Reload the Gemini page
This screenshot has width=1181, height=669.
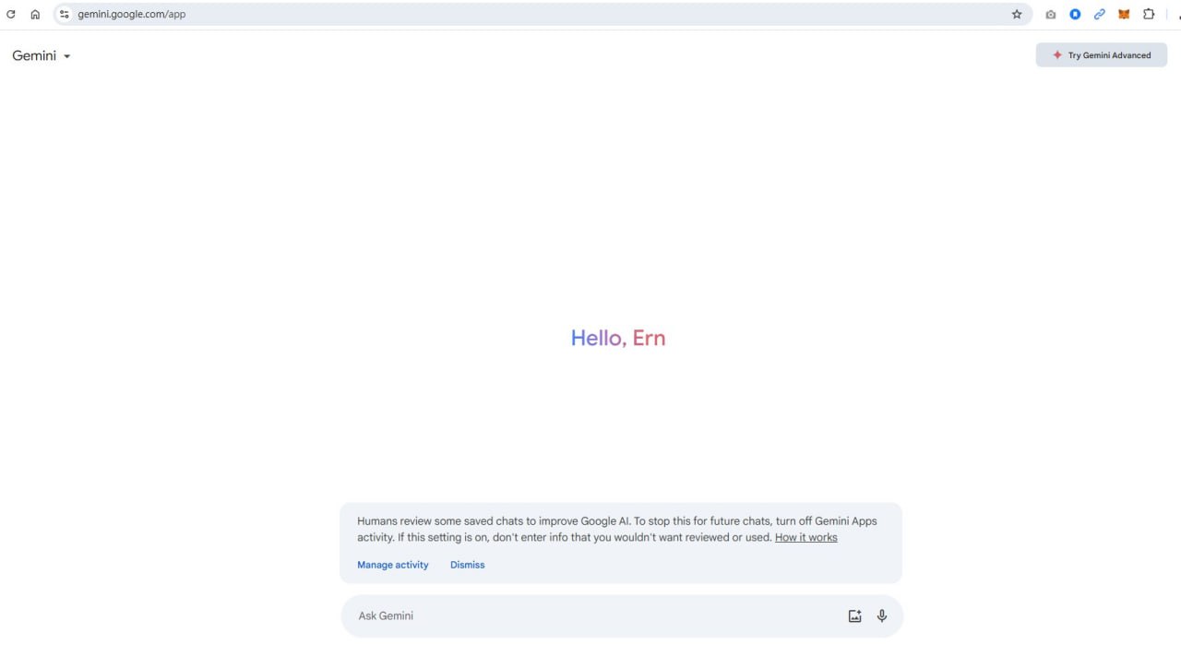[11, 15]
